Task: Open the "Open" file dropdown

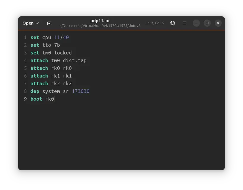Action: pos(31,23)
